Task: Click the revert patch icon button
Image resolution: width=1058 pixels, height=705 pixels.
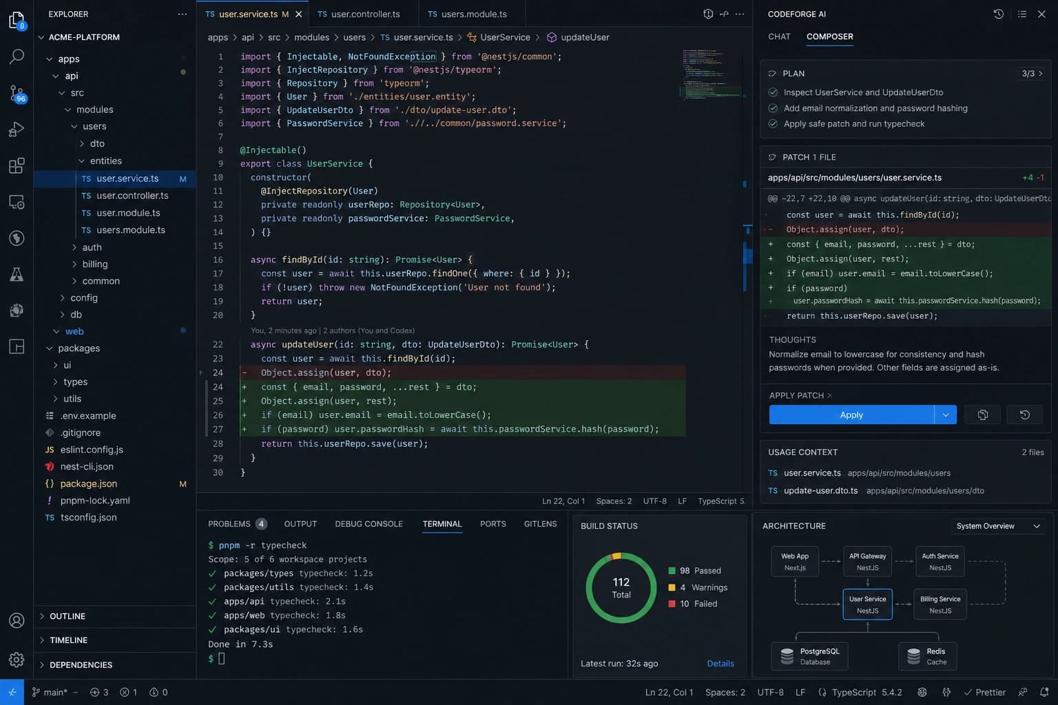Action: [1025, 414]
